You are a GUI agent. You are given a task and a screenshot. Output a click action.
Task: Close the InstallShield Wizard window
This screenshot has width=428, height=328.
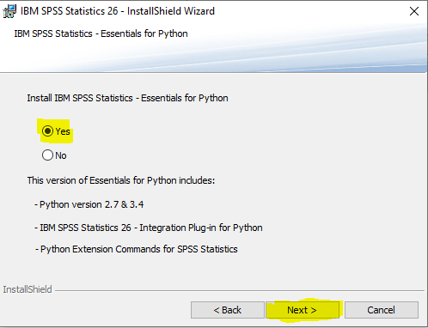click(x=414, y=11)
